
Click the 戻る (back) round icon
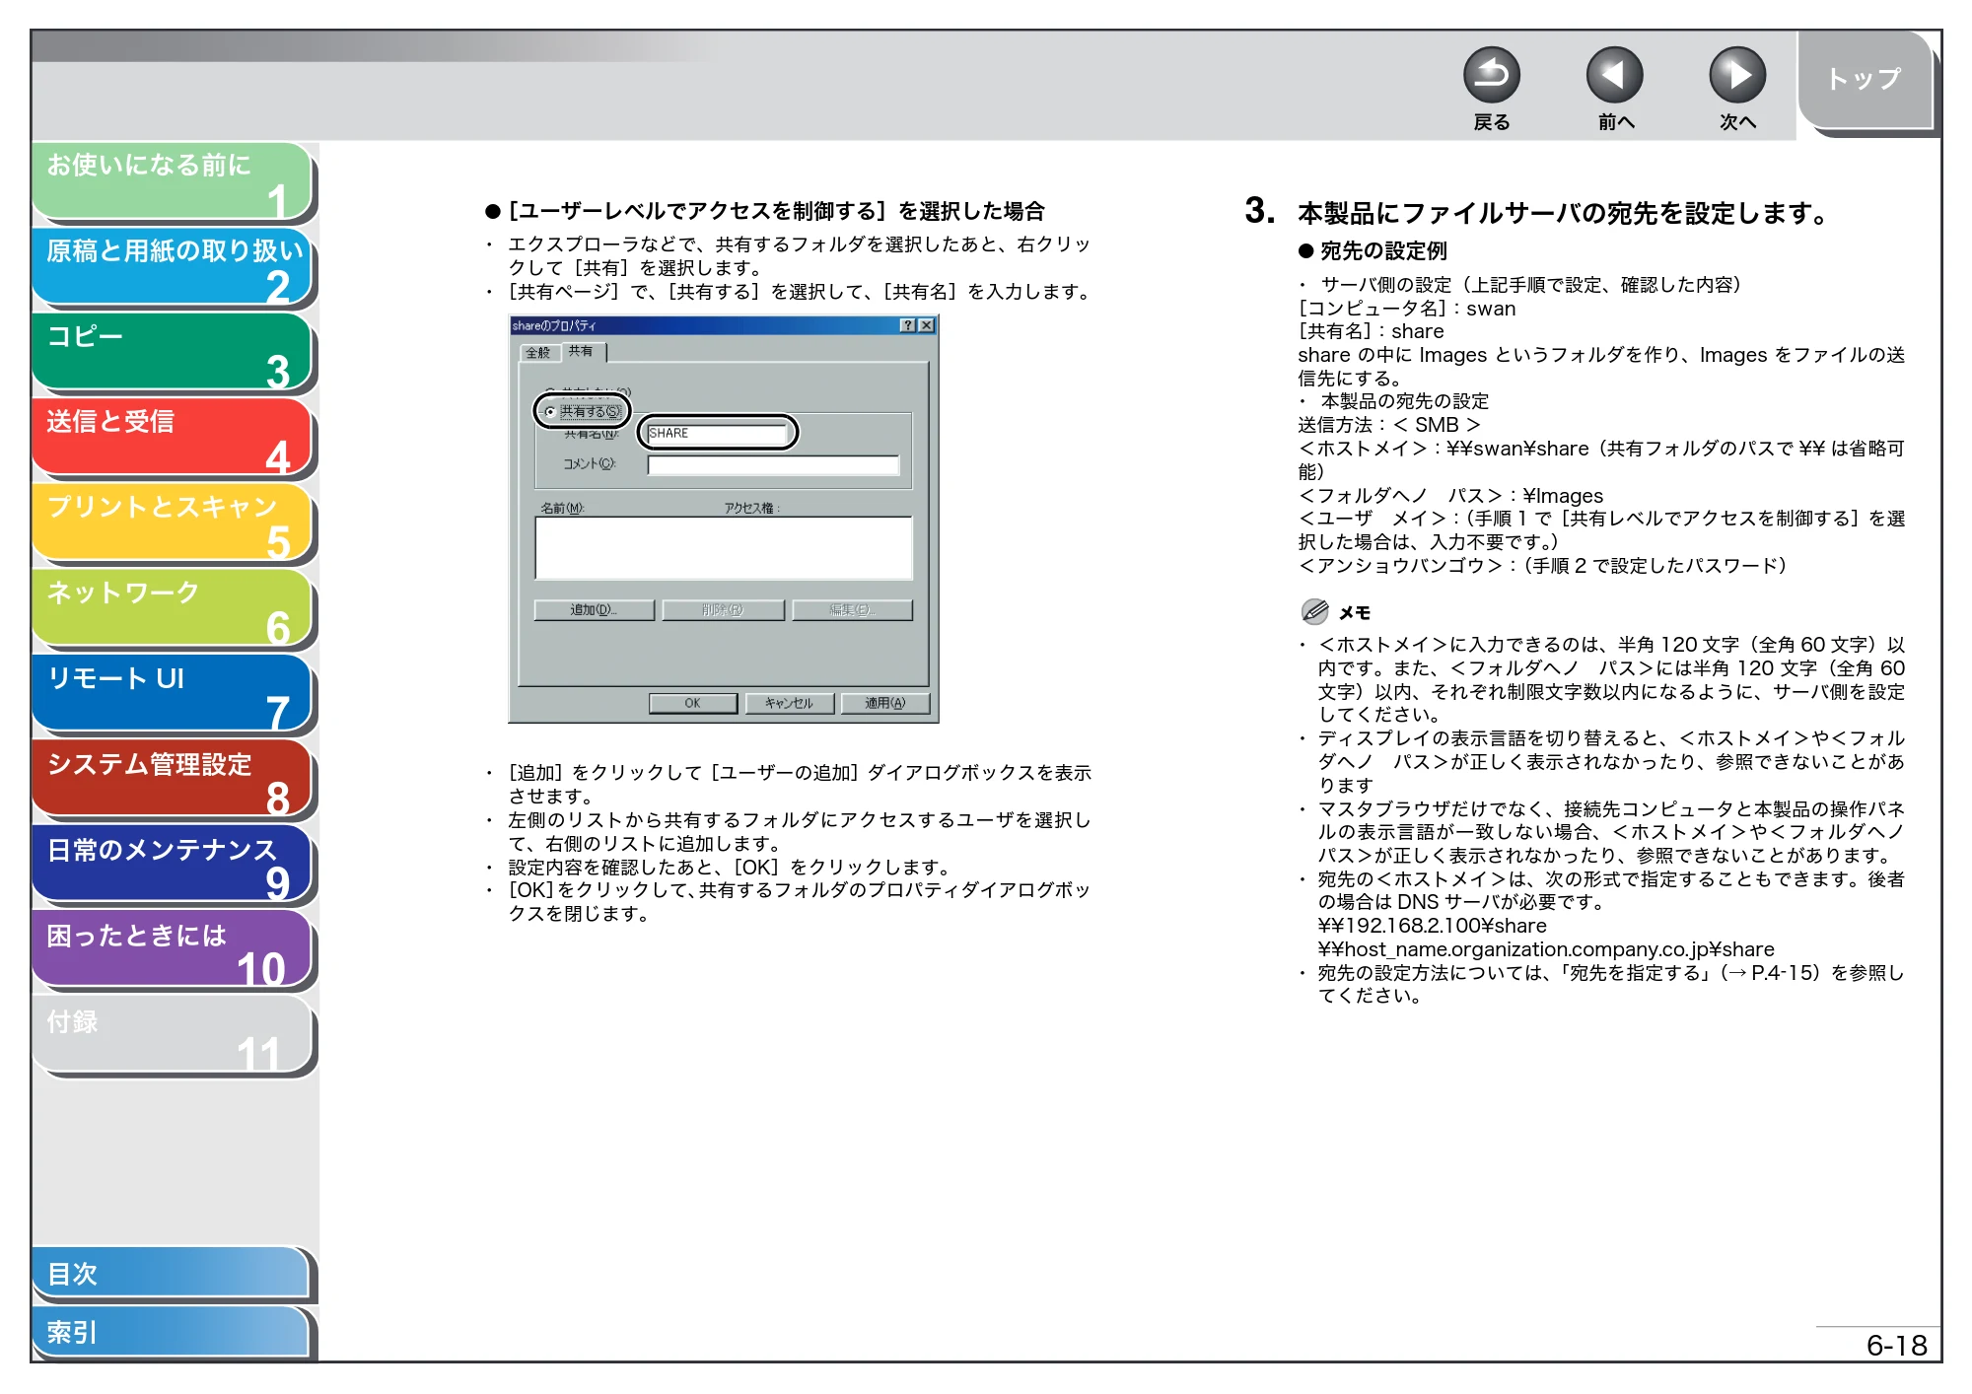[x=1491, y=75]
